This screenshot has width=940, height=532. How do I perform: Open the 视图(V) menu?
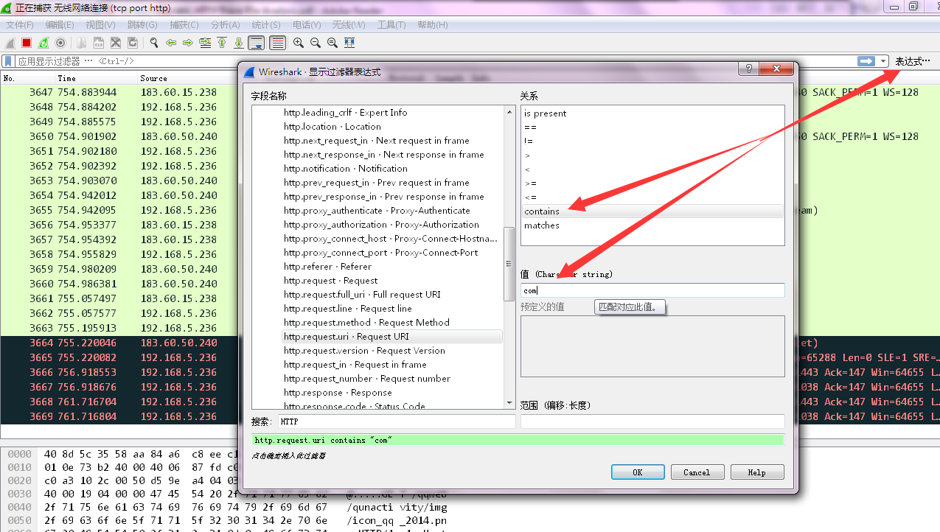coord(100,25)
